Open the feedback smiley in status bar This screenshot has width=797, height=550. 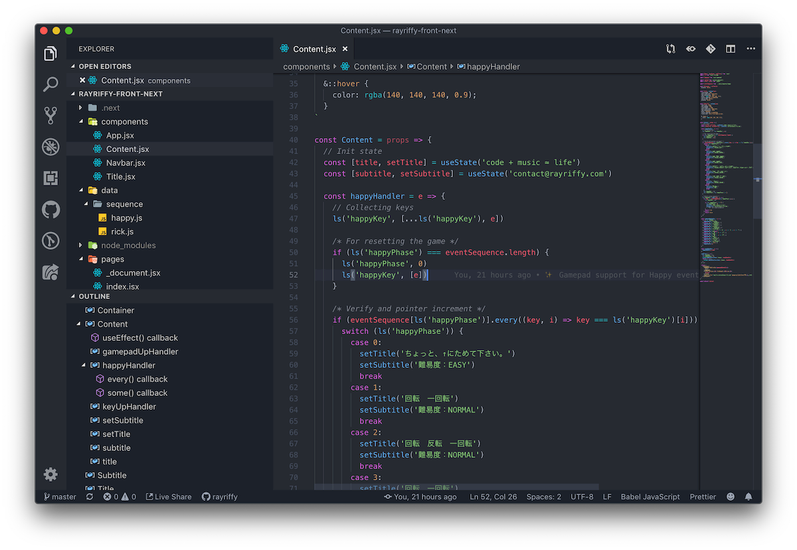point(731,497)
